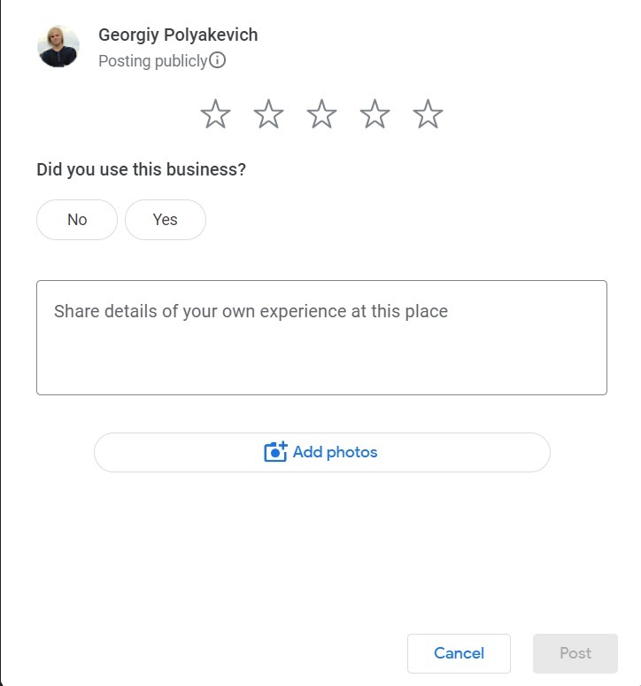
Task: Click the Georgiy Polyakevich name text
Action: [x=178, y=35]
